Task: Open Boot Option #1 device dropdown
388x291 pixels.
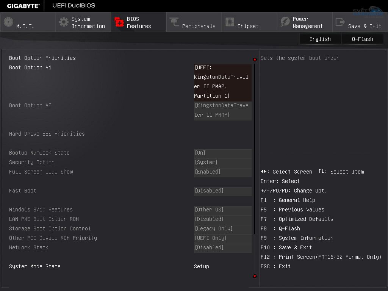Action: coord(222,82)
